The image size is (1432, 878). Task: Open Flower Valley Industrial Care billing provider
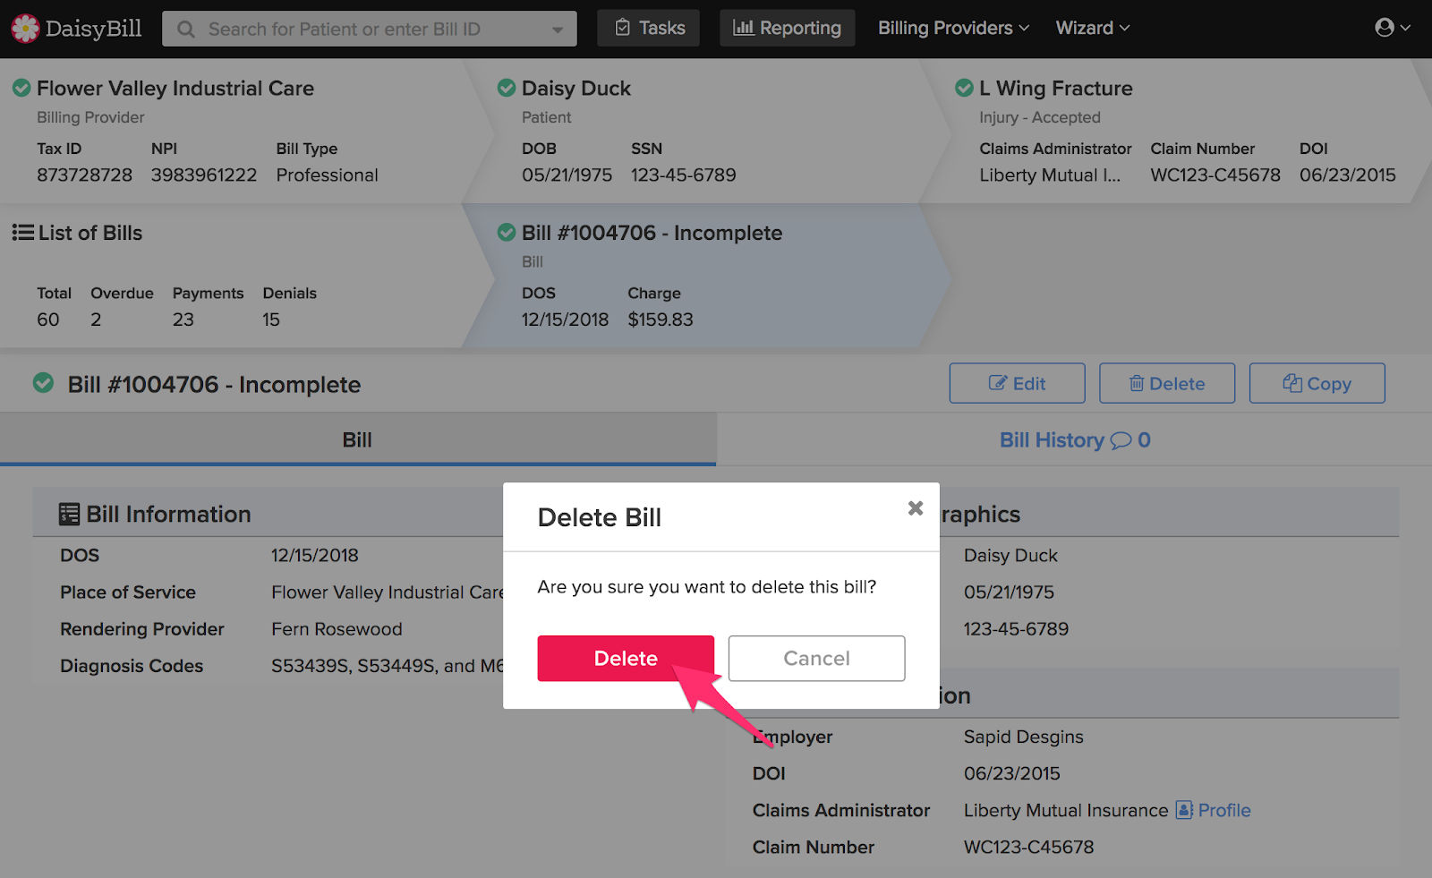click(x=175, y=88)
